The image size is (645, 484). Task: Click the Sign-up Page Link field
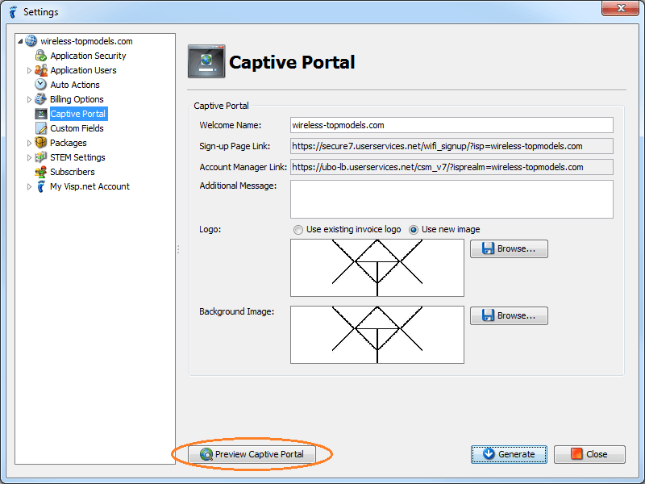point(451,146)
